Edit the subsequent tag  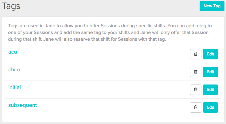pos(210,107)
